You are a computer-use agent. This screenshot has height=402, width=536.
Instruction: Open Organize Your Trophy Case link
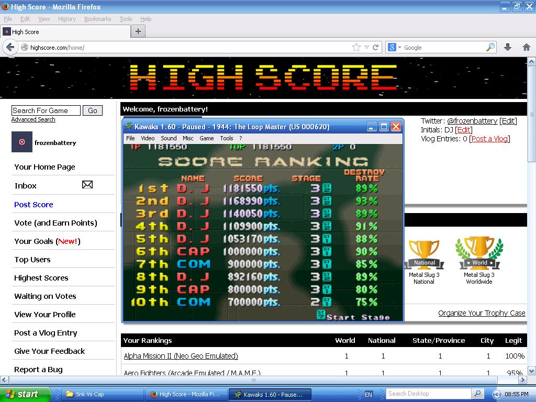(x=482, y=313)
